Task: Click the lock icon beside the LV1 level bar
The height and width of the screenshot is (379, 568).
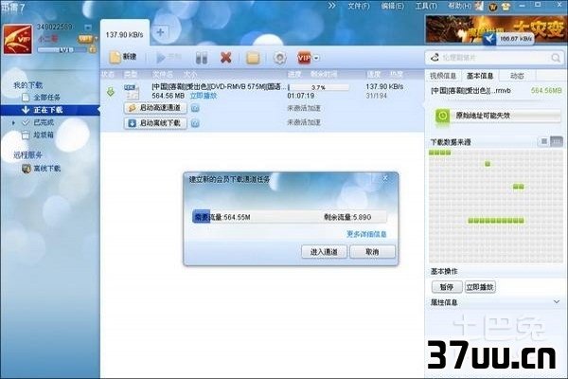Action: pos(93,49)
